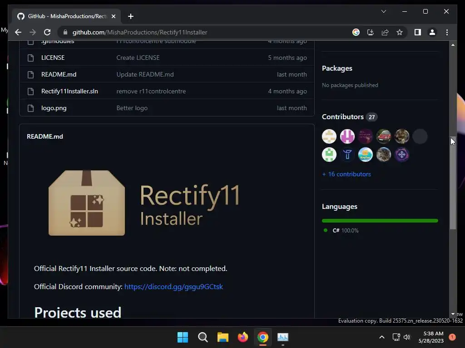
Task: Click the file icon next to LICENSE
Action: pos(30,58)
